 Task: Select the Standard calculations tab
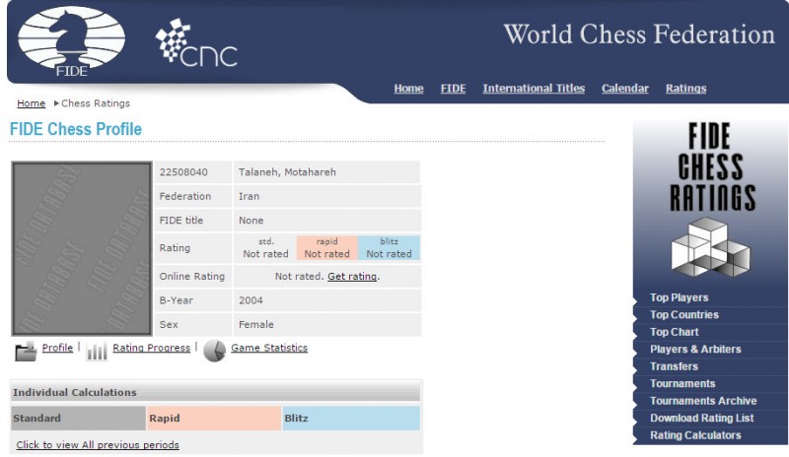[x=78, y=419]
